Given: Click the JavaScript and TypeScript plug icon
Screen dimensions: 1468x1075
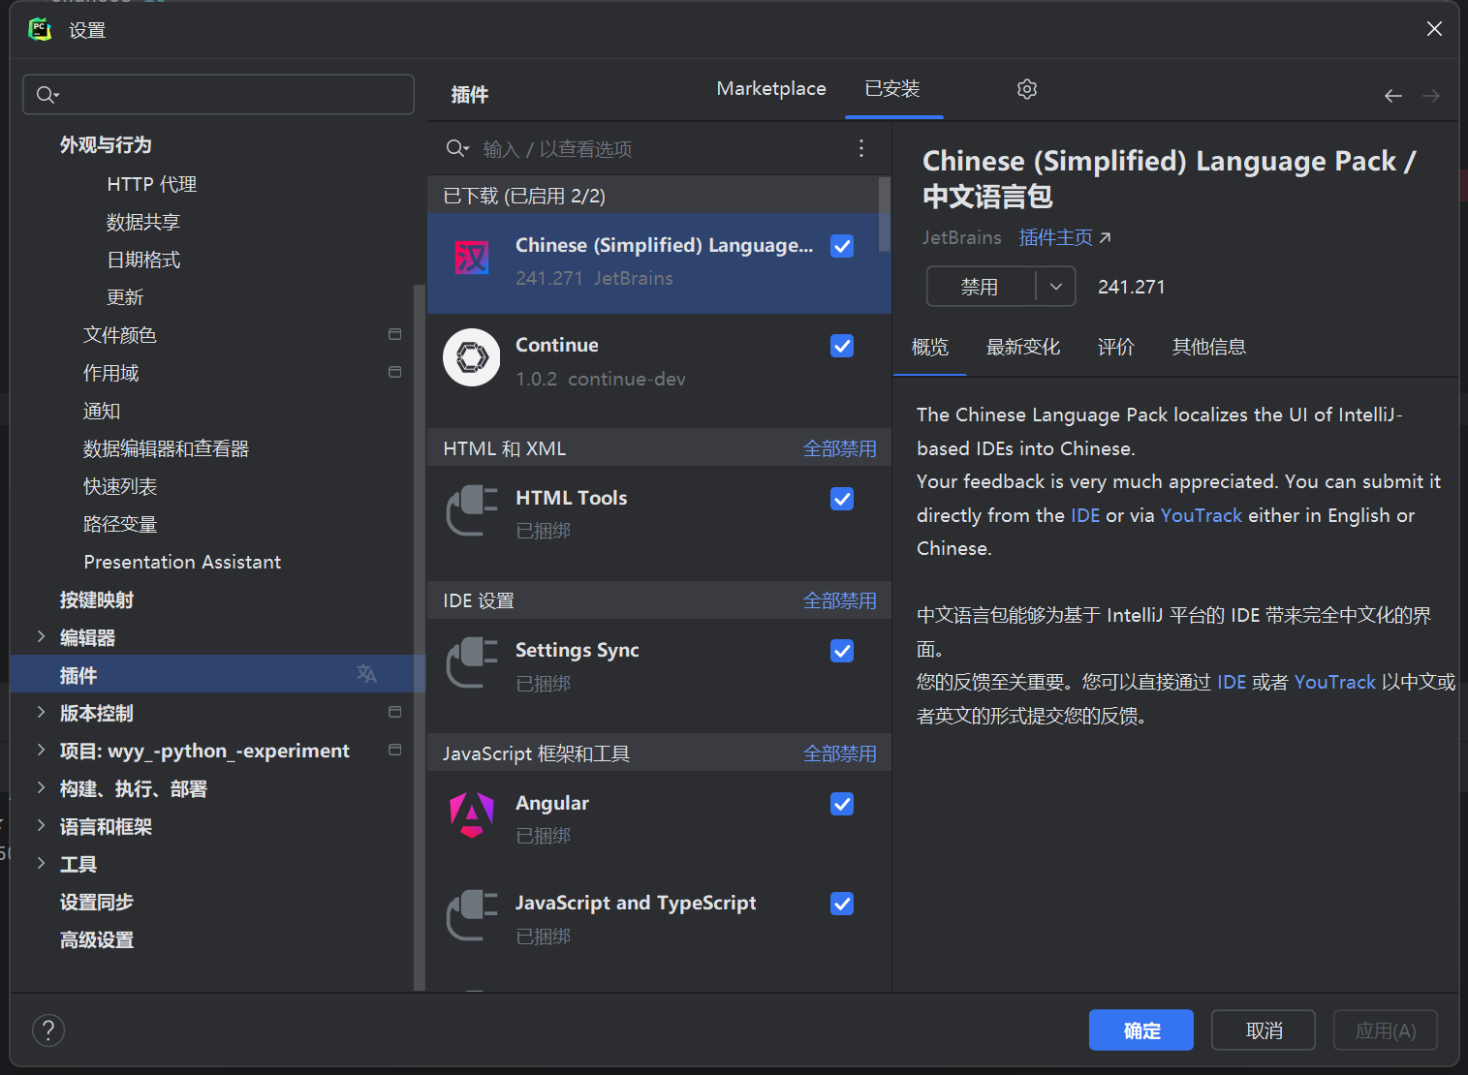Looking at the screenshot, I should point(472,915).
